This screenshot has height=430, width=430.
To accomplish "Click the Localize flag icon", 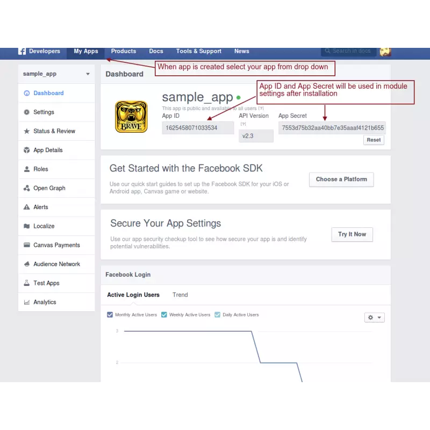I will pos(26,226).
